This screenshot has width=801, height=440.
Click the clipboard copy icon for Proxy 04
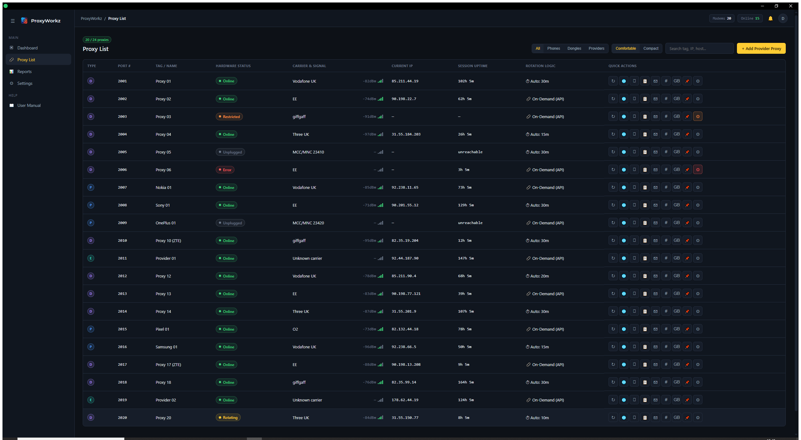point(645,134)
